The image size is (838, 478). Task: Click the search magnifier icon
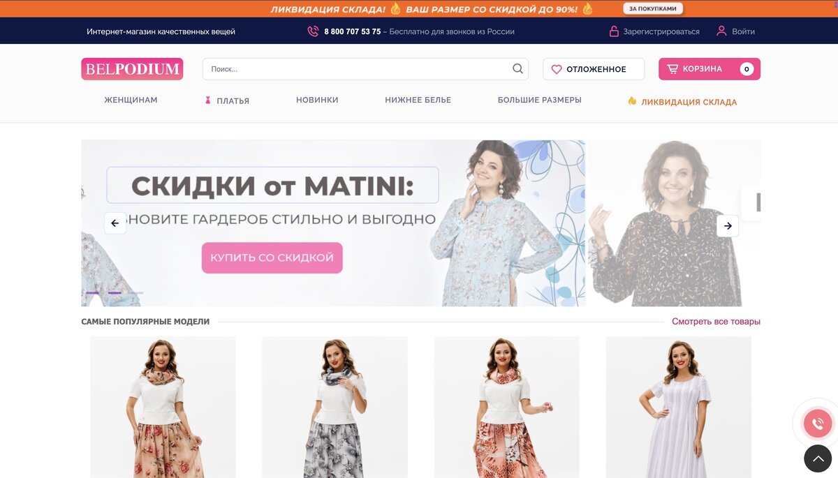[517, 68]
